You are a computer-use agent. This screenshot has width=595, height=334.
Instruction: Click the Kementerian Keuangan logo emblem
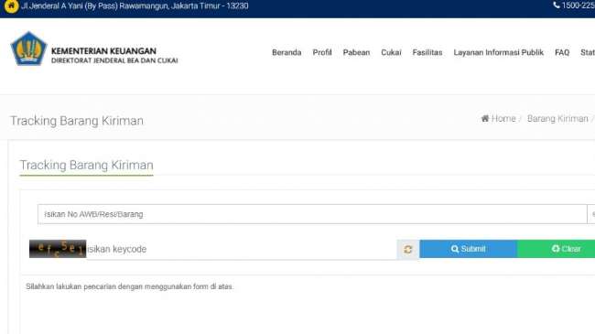pos(28,48)
